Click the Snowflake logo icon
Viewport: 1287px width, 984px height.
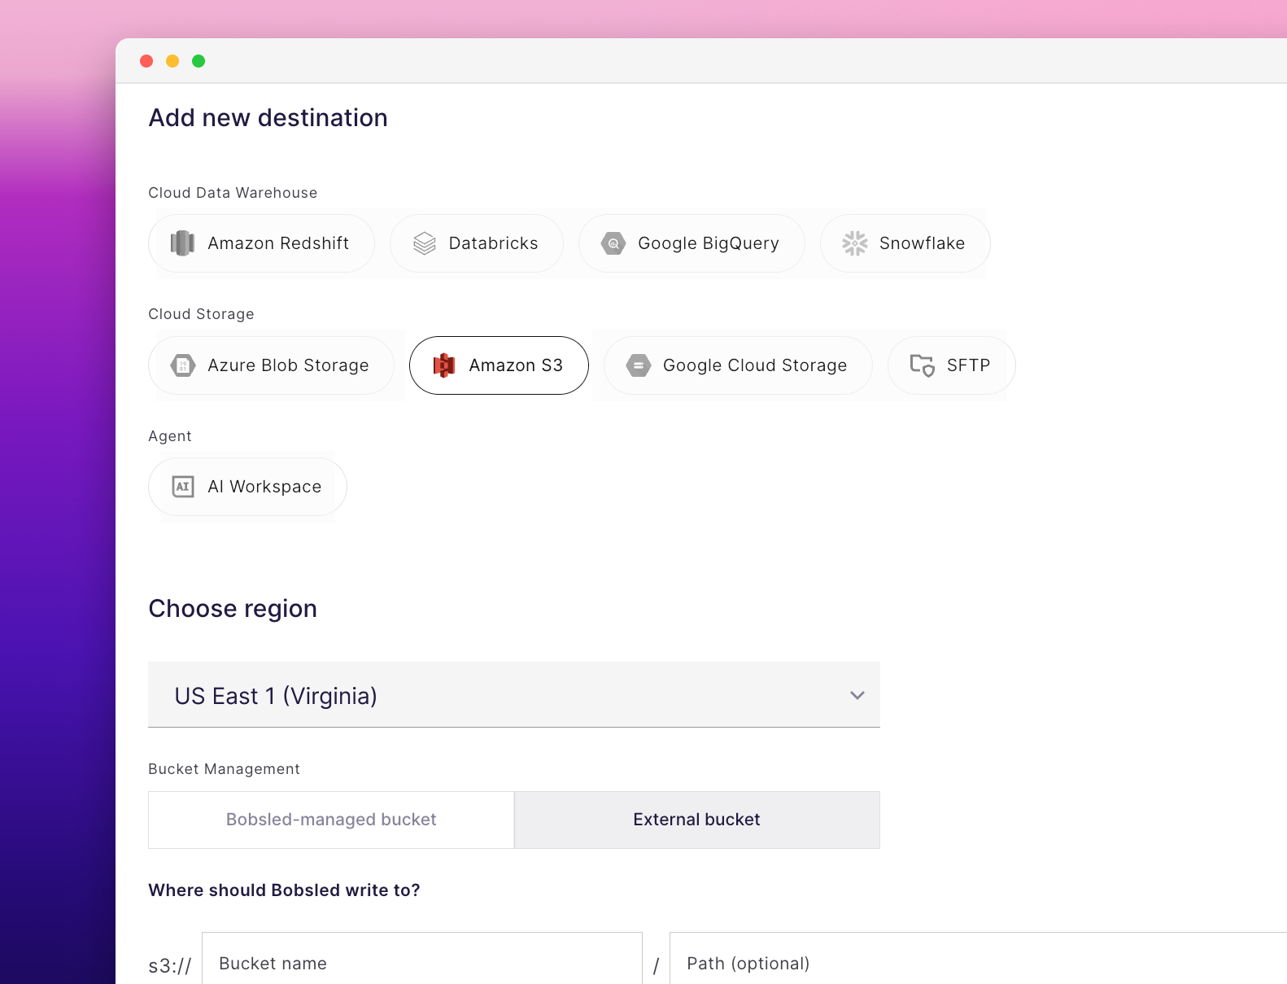click(x=855, y=243)
